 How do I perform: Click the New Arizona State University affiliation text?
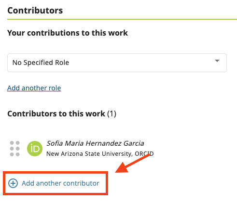(x=89, y=154)
